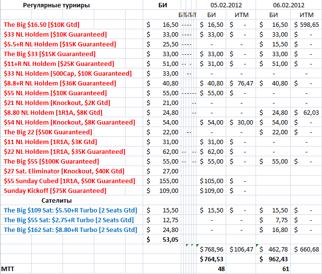
Task: Click the 06.02.2012 date header
Action: (288, 5)
